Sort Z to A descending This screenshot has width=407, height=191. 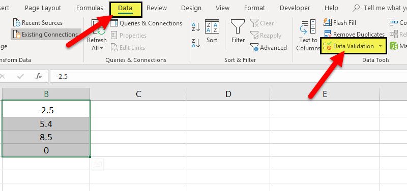196,43
